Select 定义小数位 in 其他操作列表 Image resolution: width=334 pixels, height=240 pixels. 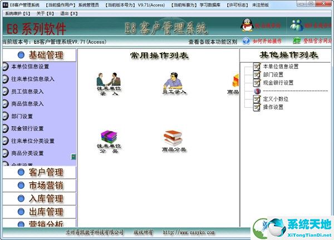(276, 99)
